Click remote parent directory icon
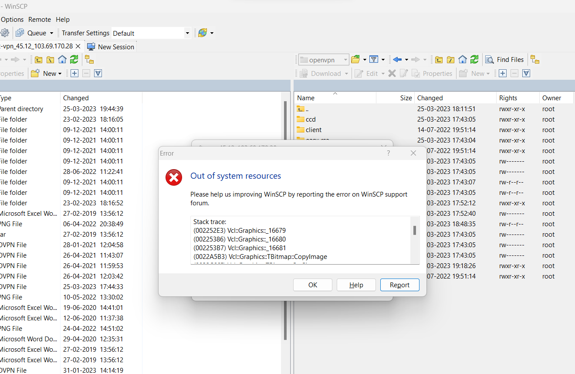575x374 pixels. [x=439, y=60]
